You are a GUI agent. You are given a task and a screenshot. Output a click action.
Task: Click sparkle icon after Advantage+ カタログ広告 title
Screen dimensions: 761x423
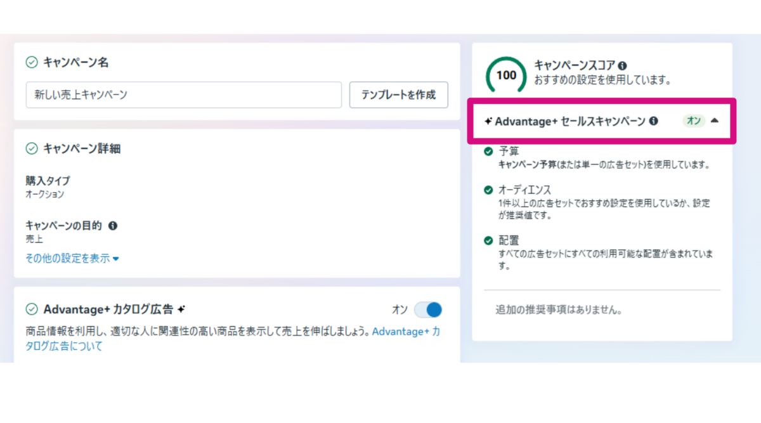[x=181, y=309]
